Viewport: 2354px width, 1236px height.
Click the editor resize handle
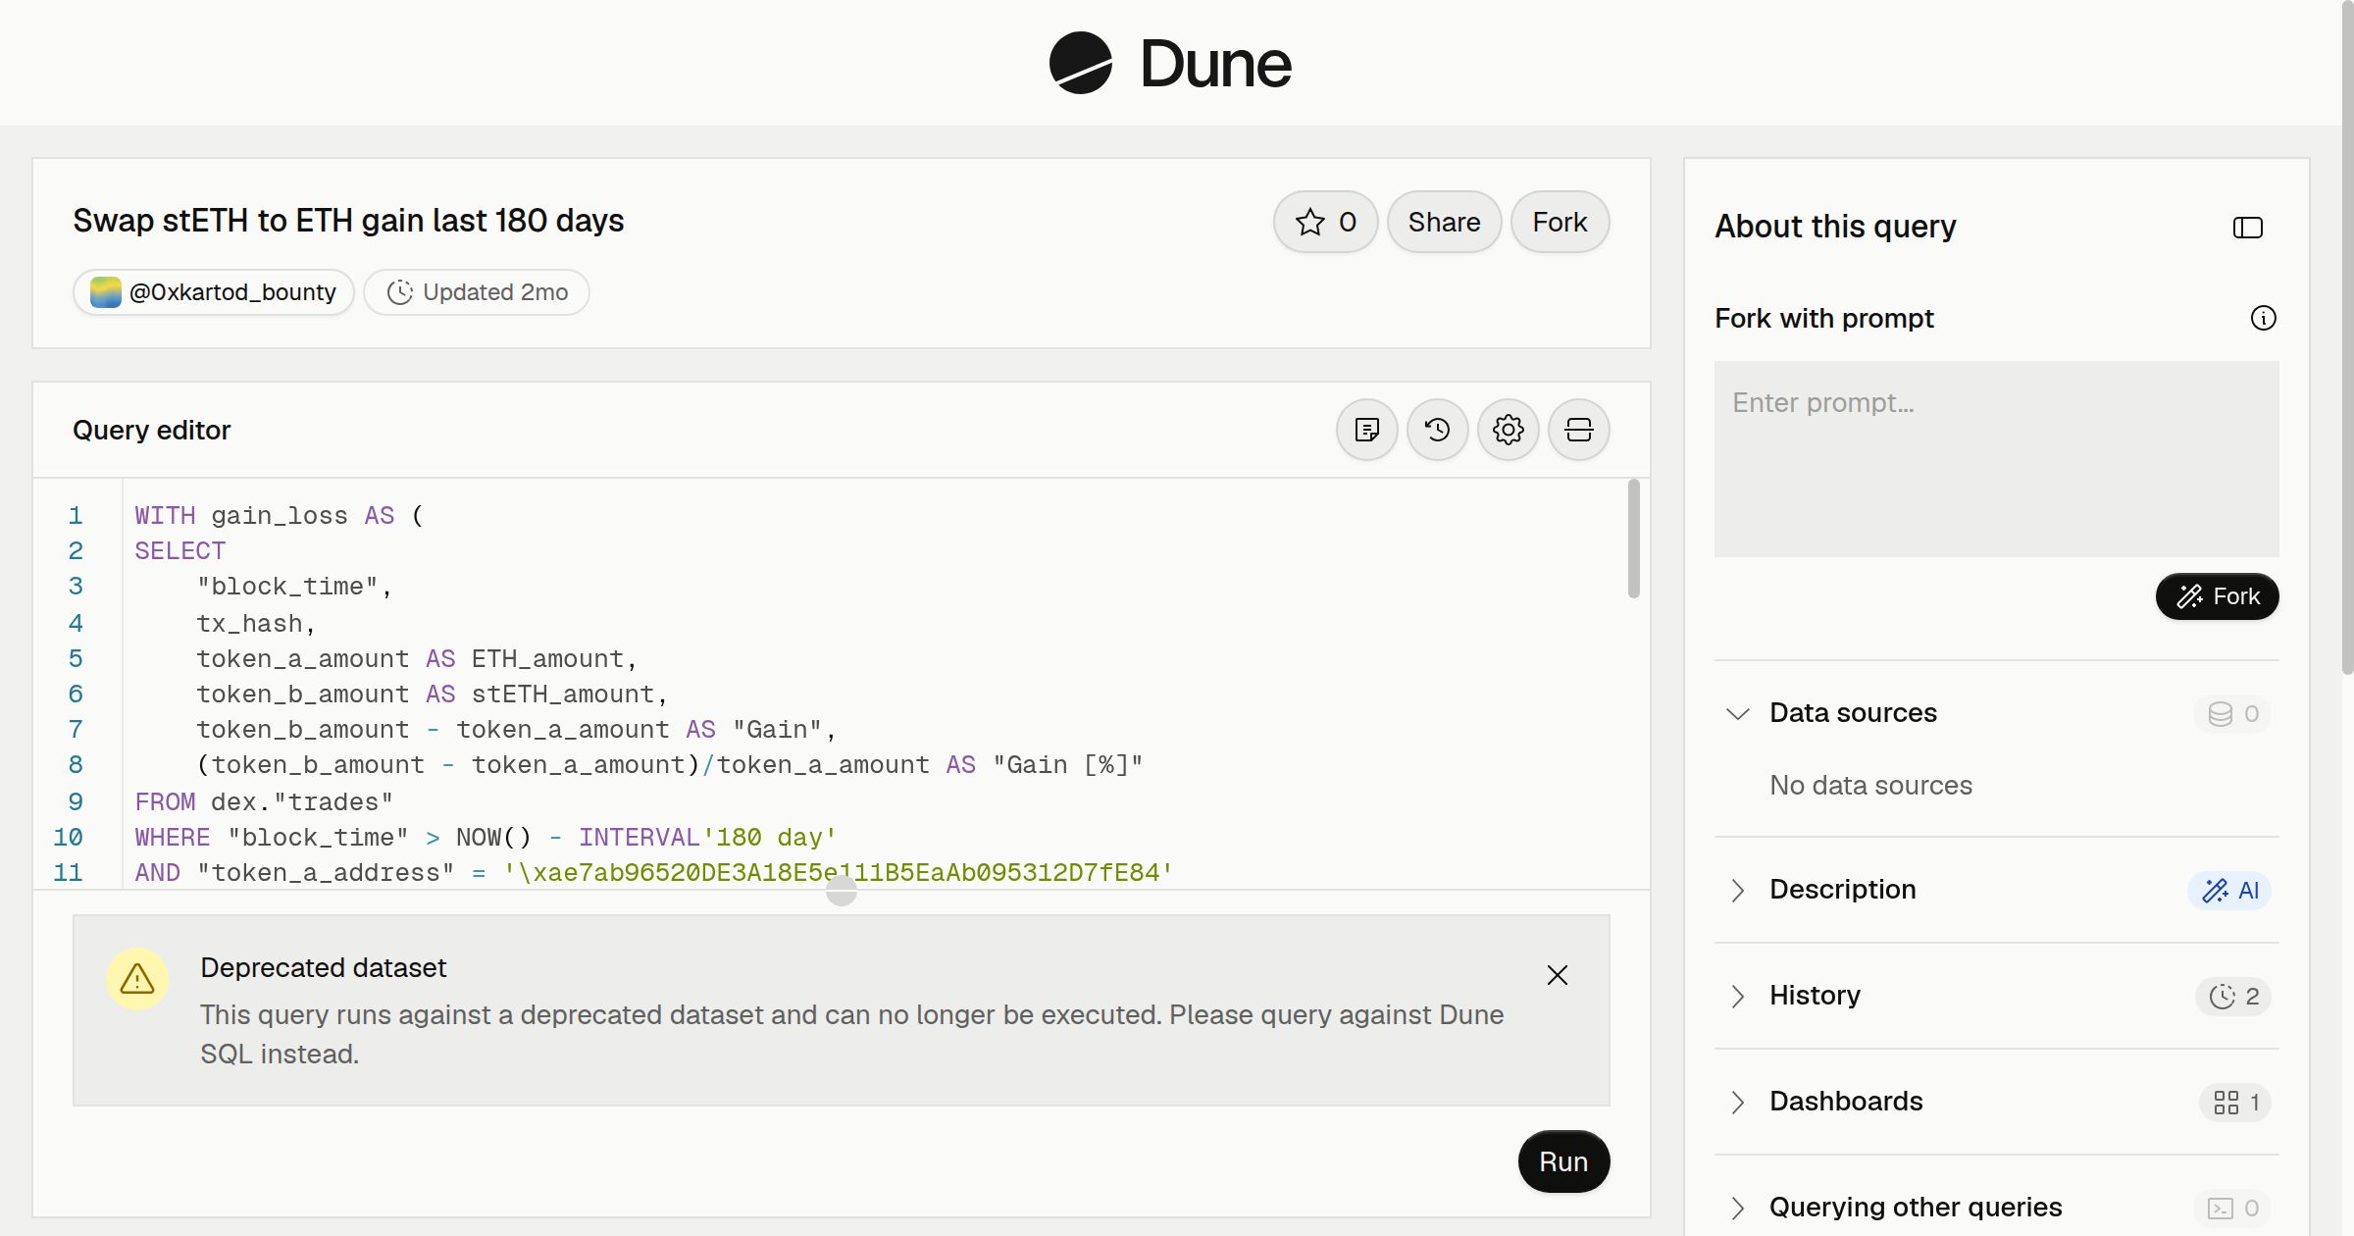click(x=842, y=891)
